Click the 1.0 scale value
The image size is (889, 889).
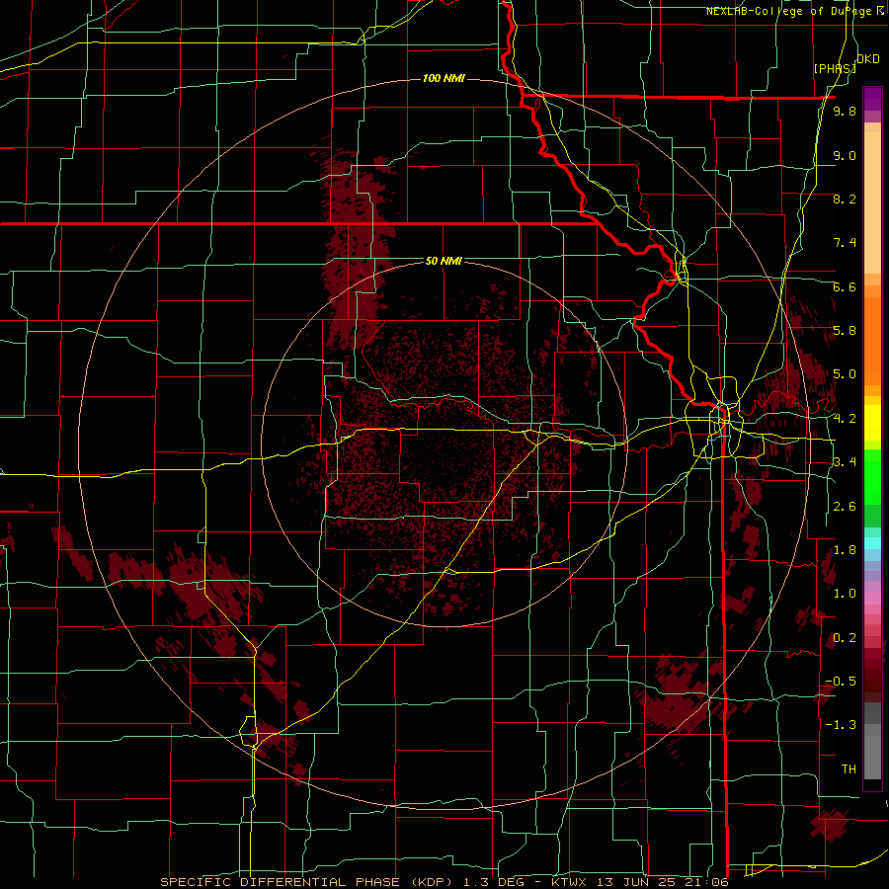845,594
